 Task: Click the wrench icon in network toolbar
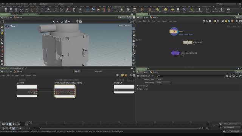coord(204,21)
